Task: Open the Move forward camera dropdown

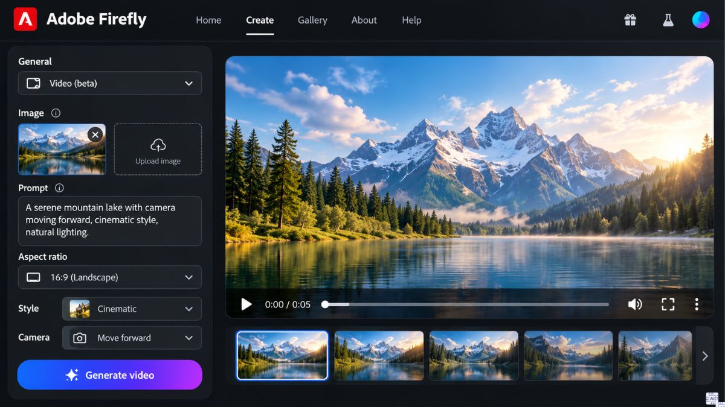Action: coord(132,338)
